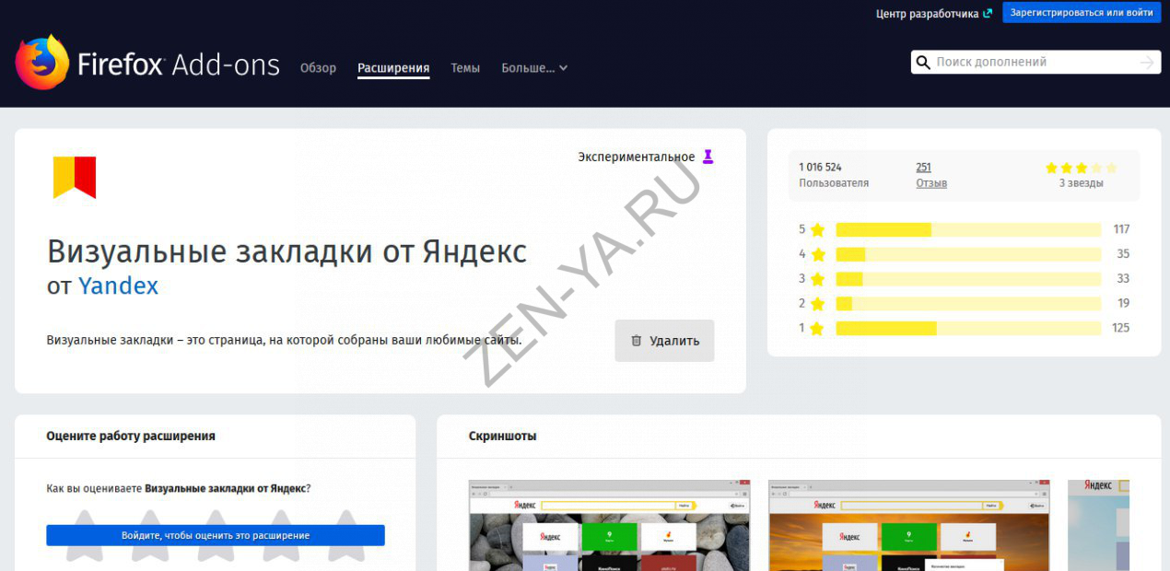Click the experimental flask icon
This screenshot has width=1170, height=571.
[708, 157]
